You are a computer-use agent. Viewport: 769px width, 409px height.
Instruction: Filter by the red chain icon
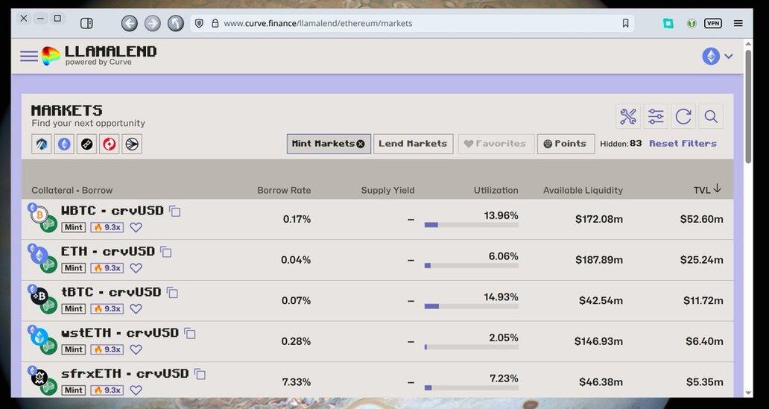click(x=110, y=144)
